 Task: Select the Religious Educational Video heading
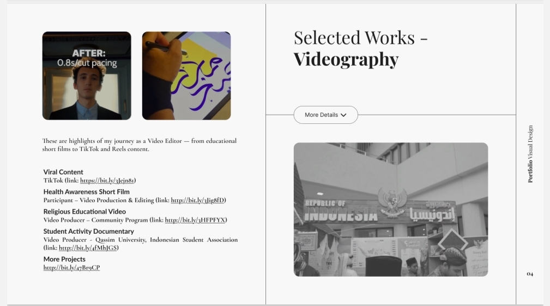tap(84, 211)
